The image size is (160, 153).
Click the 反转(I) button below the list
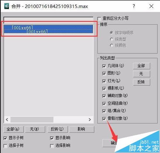click(x=58, y=129)
